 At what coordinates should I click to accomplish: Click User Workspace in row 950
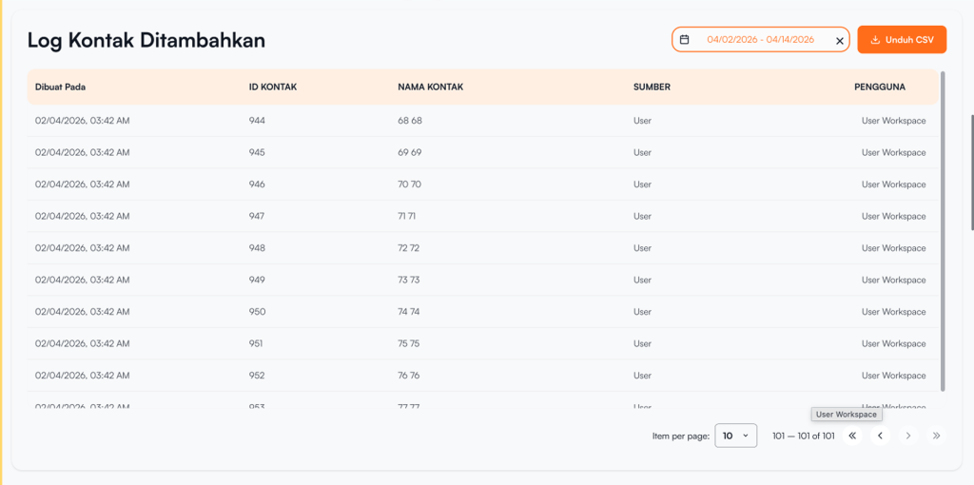(x=893, y=312)
